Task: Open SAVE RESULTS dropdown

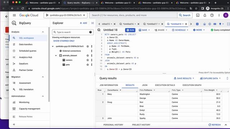Action: tap(184, 78)
